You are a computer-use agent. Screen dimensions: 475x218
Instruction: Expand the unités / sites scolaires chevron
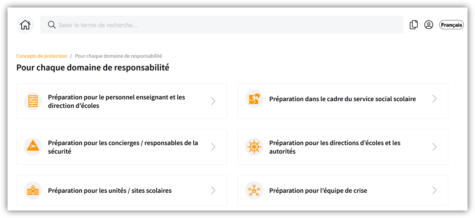[213, 190]
